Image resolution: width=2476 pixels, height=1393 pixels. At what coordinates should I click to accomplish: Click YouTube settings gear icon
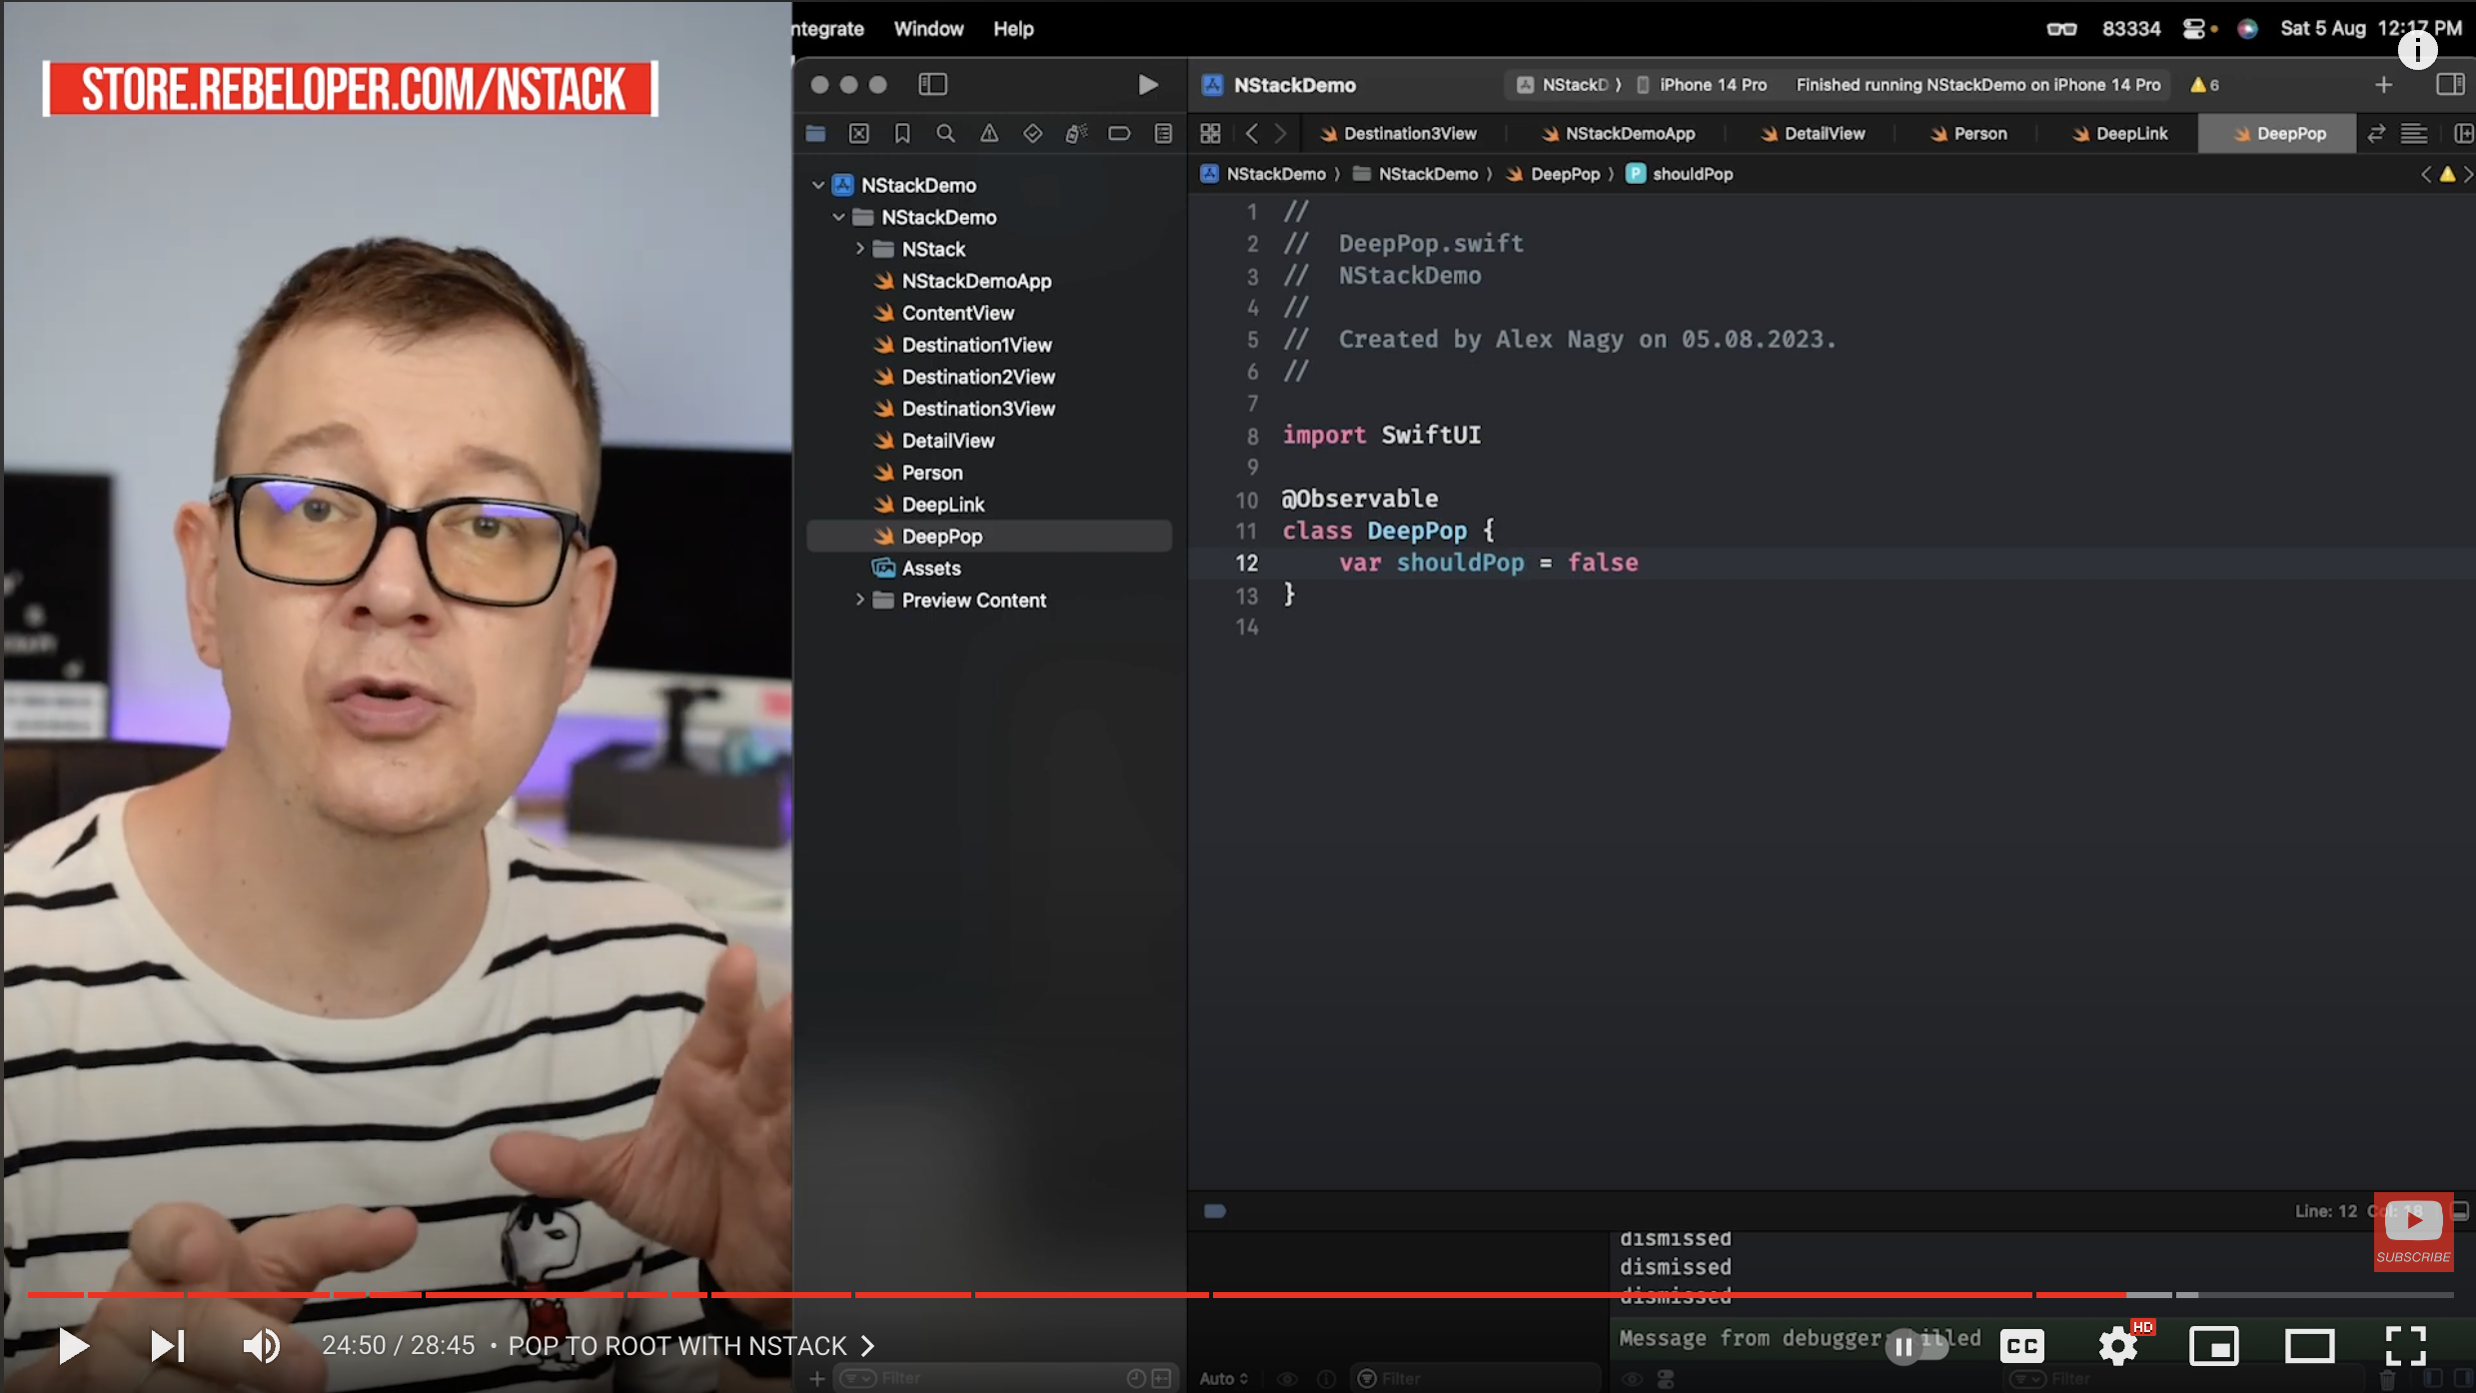2117,1346
